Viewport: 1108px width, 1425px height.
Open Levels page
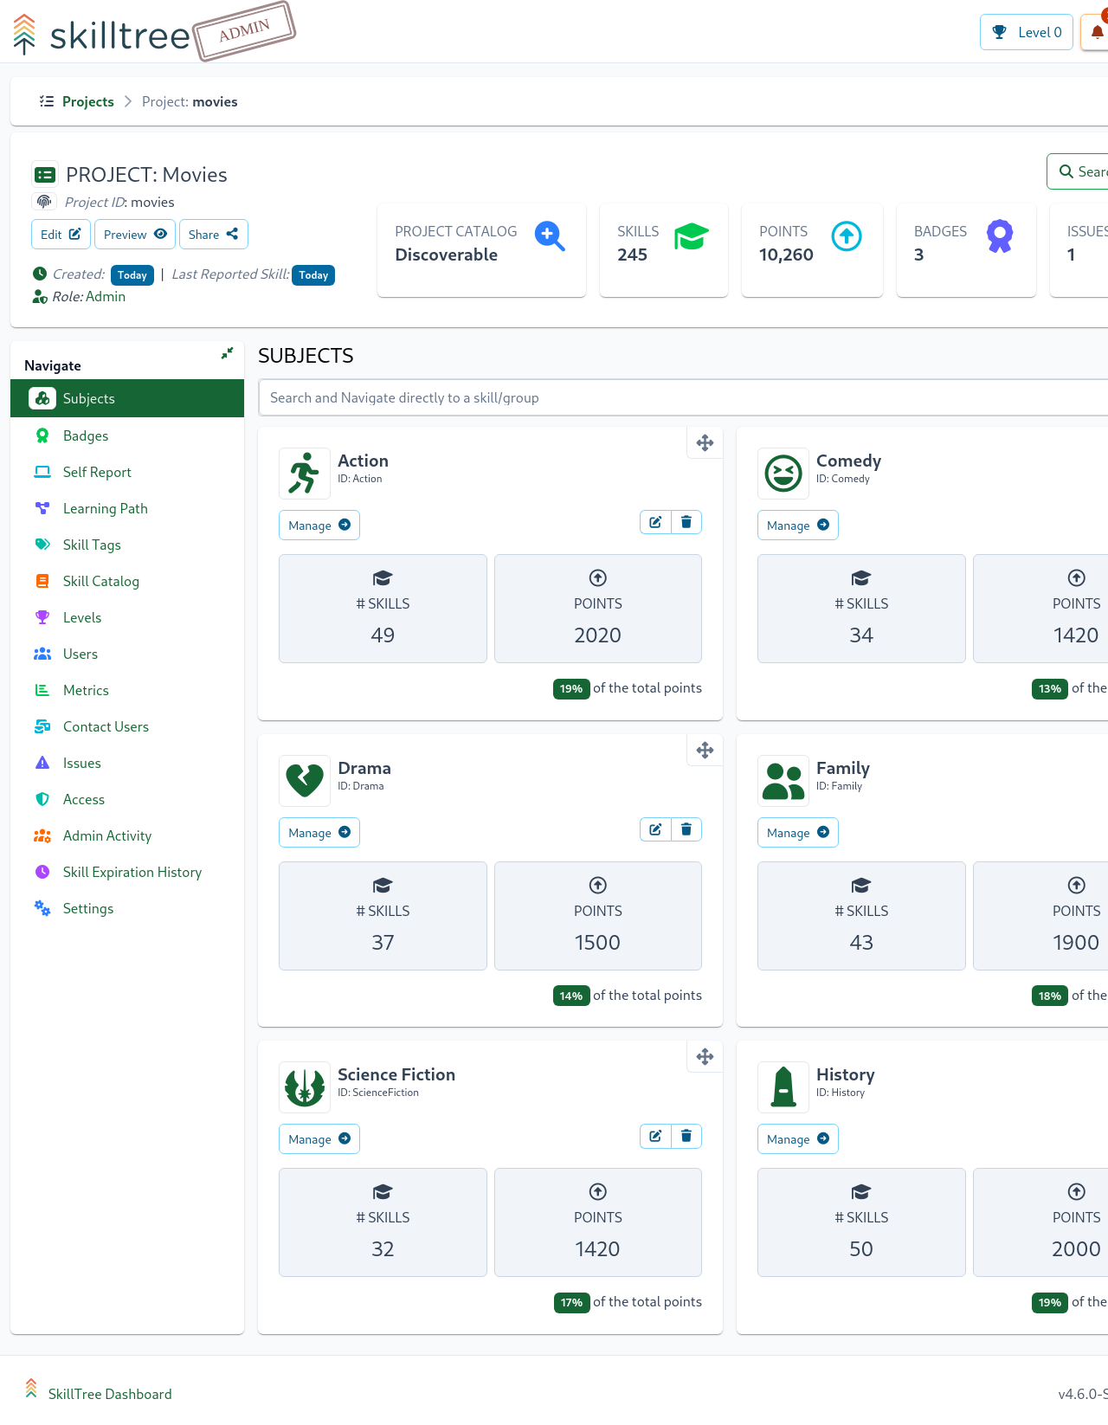click(127, 617)
